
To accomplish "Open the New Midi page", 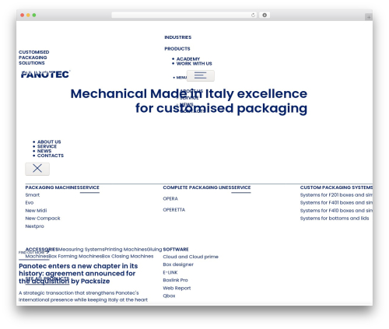I will click(36, 211).
